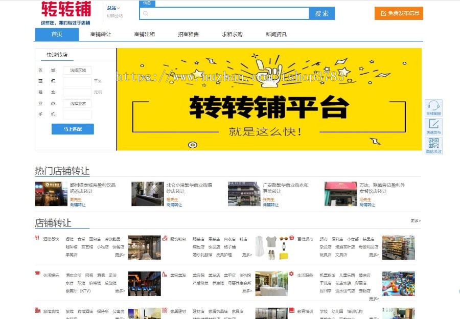Open the 更多 link in 店铺转让 section
The image size is (460, 319).
tap(415, 220)
